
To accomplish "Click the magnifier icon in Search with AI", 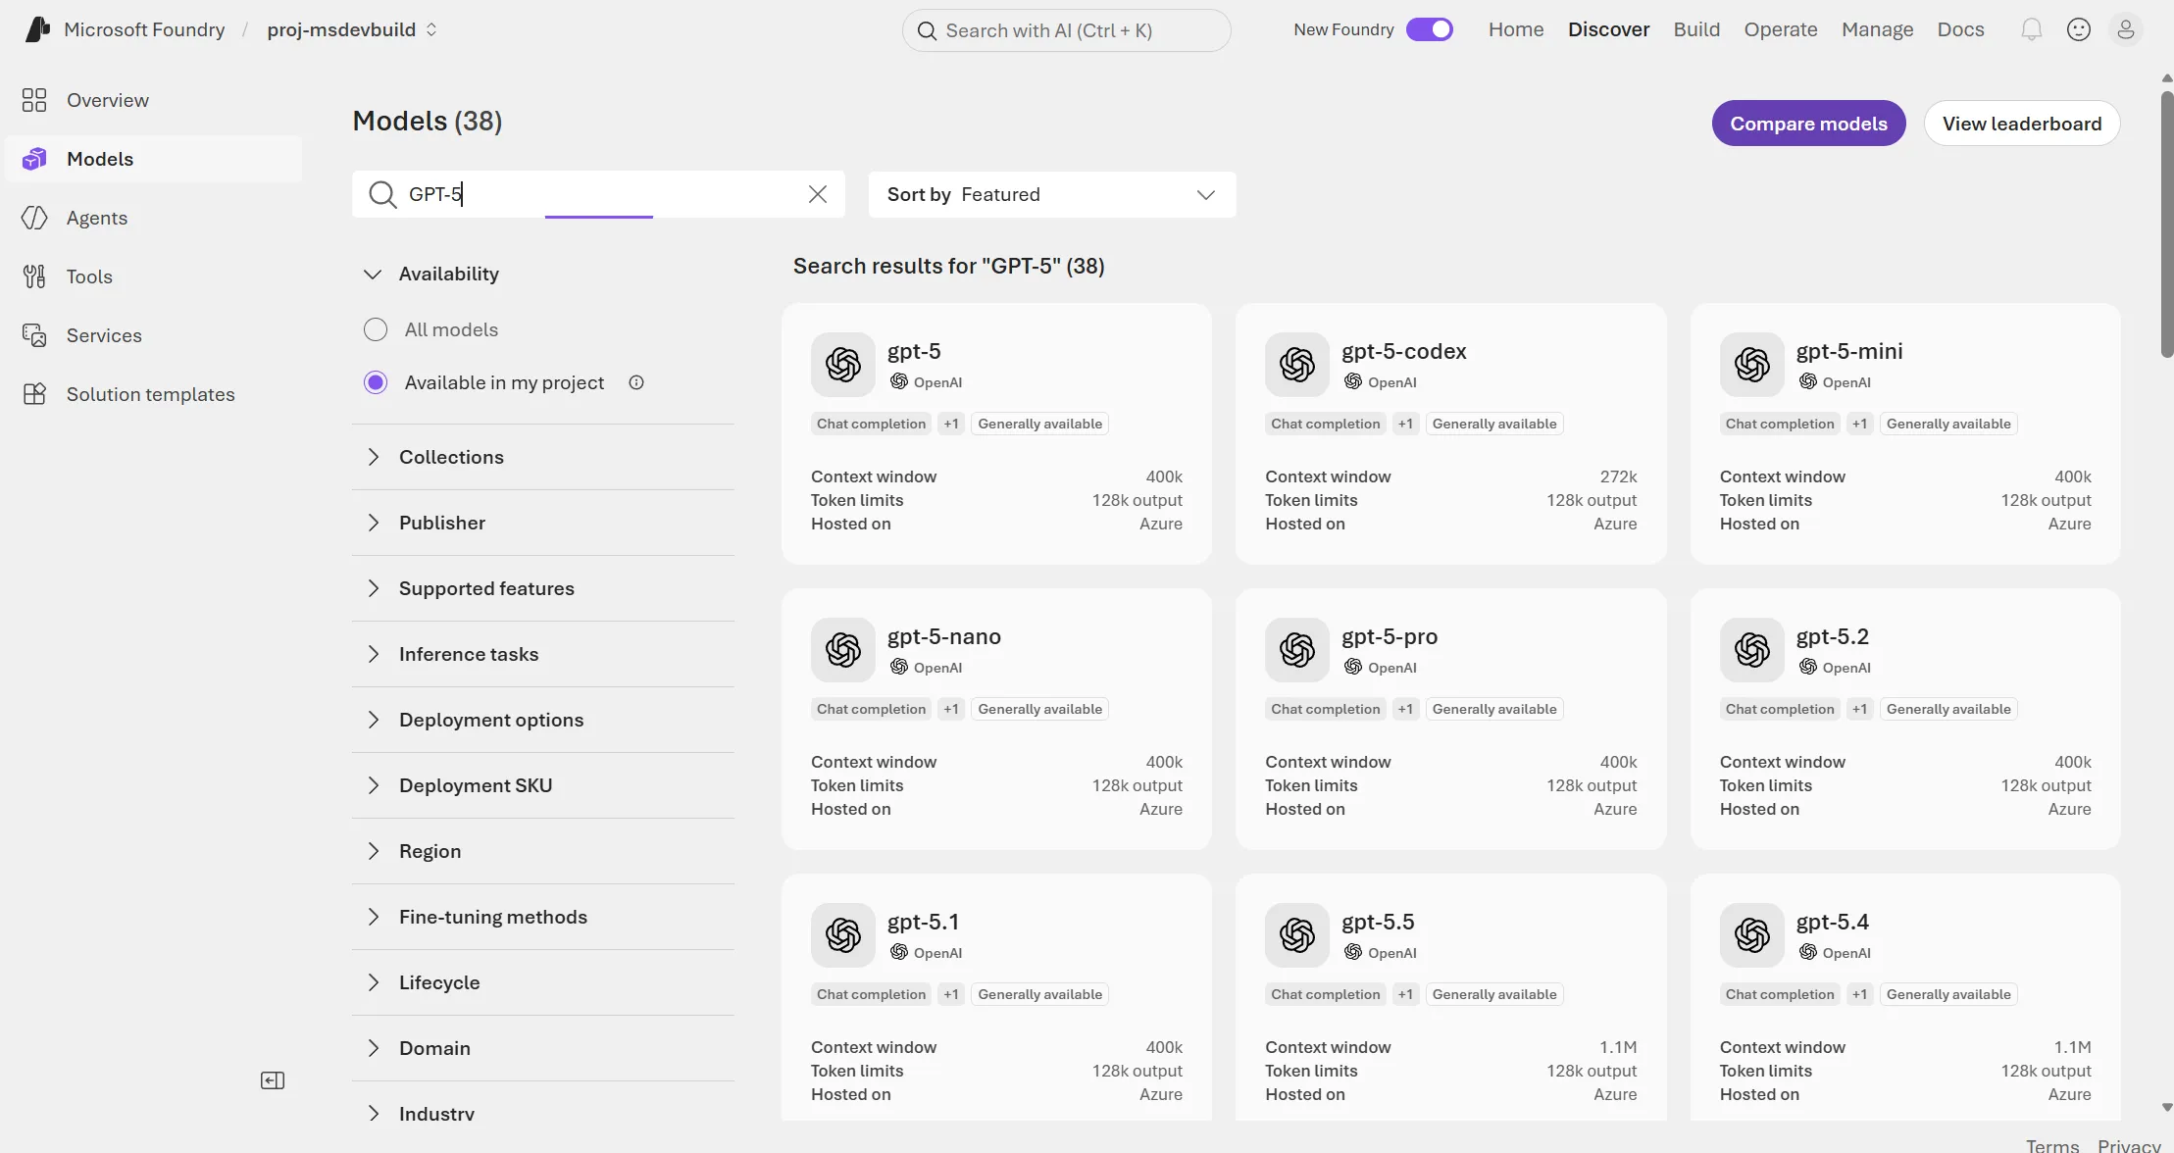I will pyautogui.click(x=927, y=30).
